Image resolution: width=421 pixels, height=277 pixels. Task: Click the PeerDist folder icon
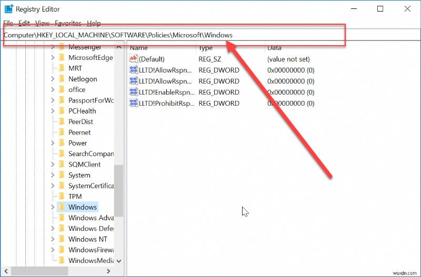point(62,122)
